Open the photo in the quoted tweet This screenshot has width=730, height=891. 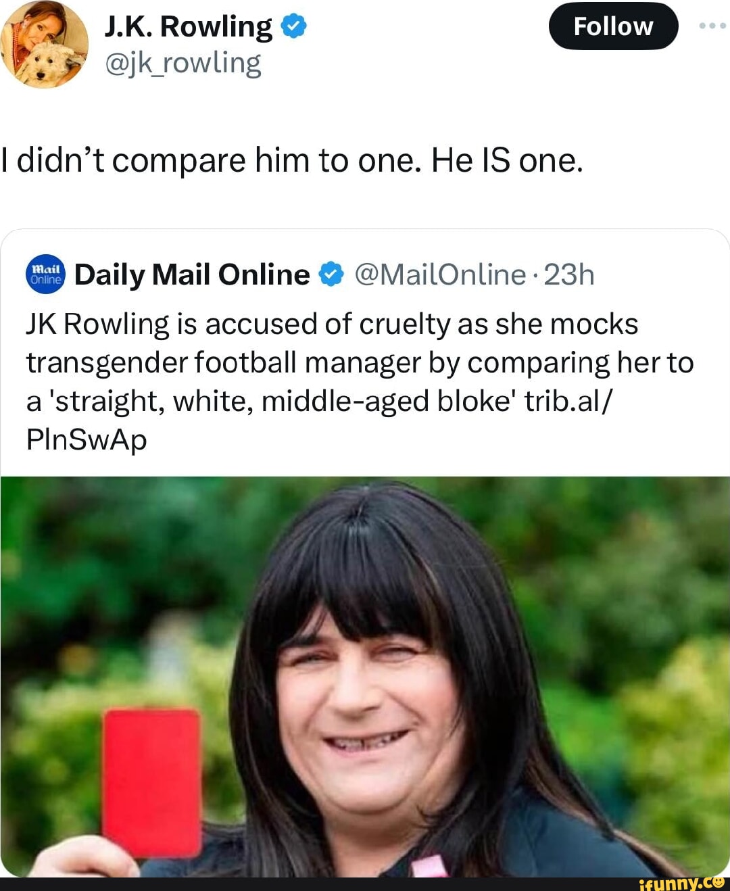[x=365, y=676]
